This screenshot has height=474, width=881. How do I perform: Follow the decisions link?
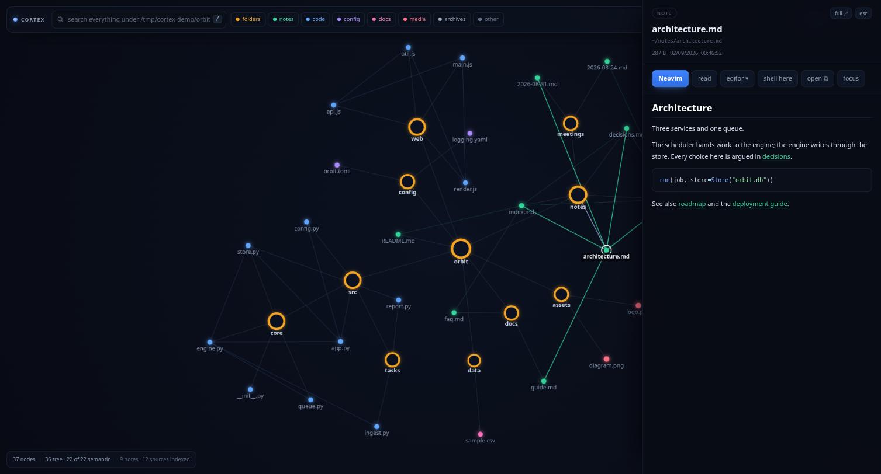pyautogui.click(x=776, y=156)
